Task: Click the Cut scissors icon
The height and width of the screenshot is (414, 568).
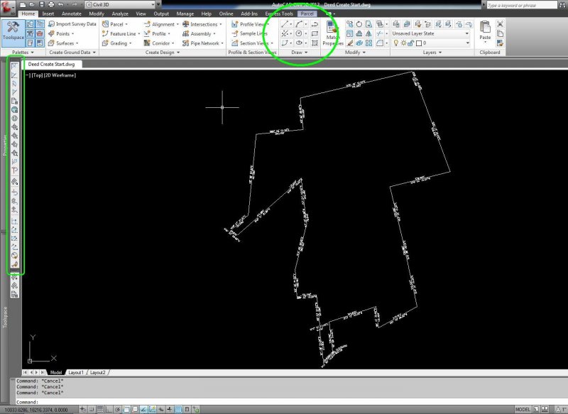Action: [x=500, y=24]
